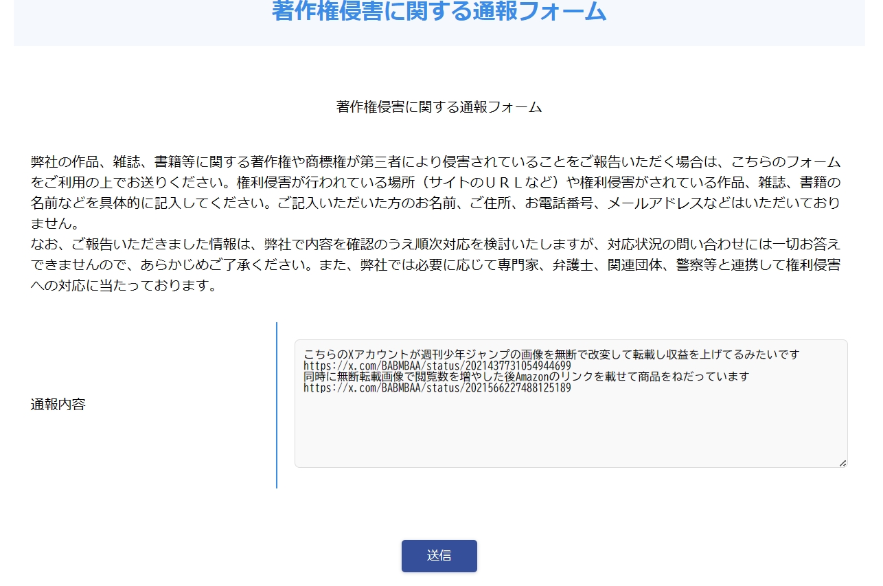
Task: Click the line への対応に当たっております
Action: (x=124, y=286)
